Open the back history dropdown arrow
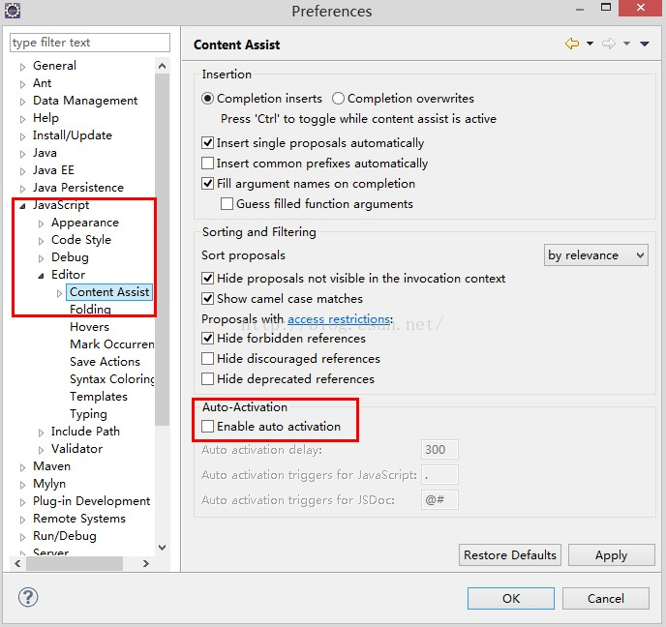The image size is (666, 627). [590, 44]
